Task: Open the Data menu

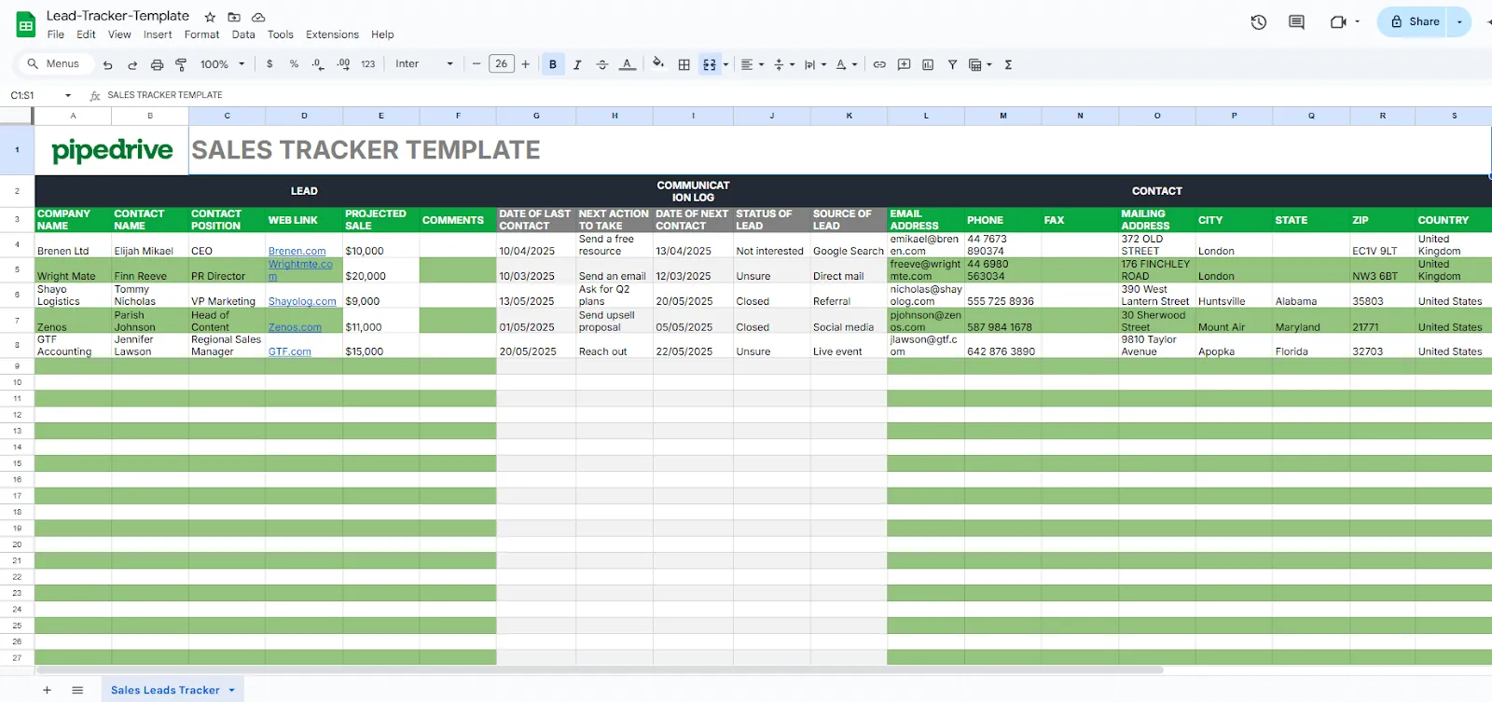Action: click(243, 34)
